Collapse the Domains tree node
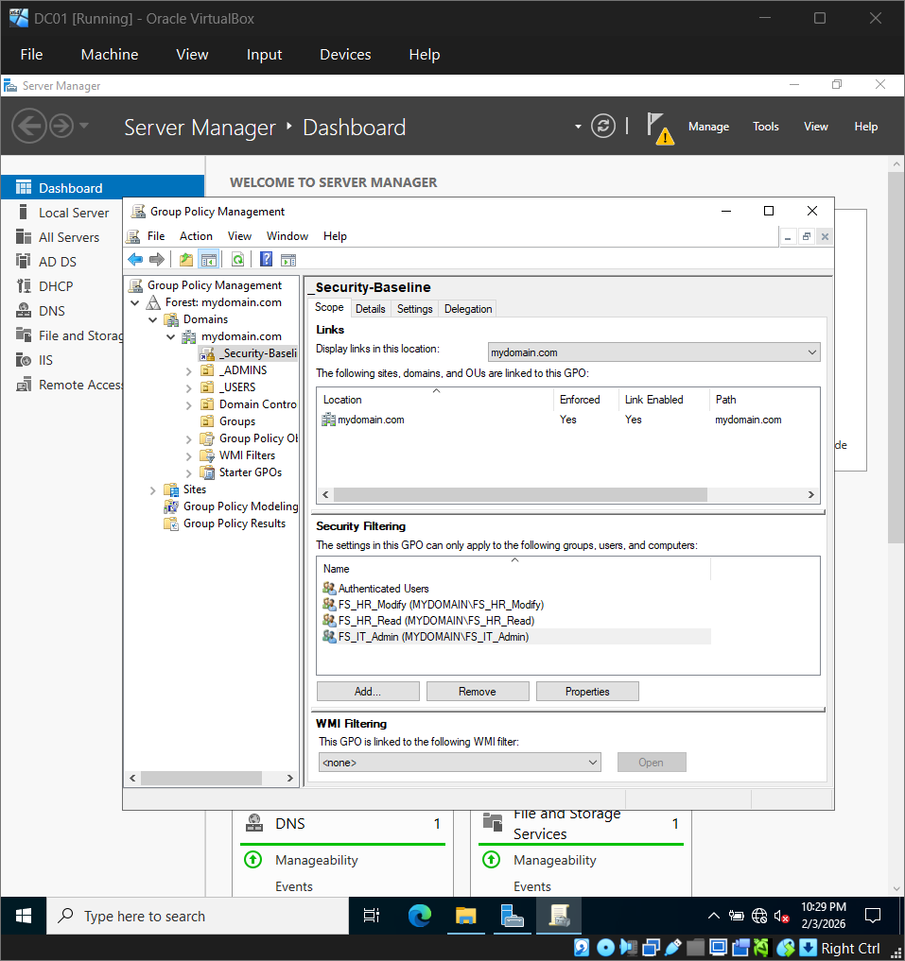Screen dimensions: 905x961 pyautogui.click(x=153, y=320)
